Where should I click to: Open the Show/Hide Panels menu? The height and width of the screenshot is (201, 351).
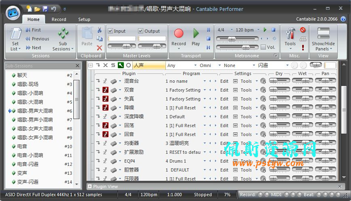[x=323, y=40]
